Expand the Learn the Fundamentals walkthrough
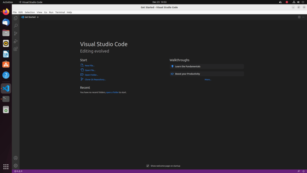 click(206, 66)
